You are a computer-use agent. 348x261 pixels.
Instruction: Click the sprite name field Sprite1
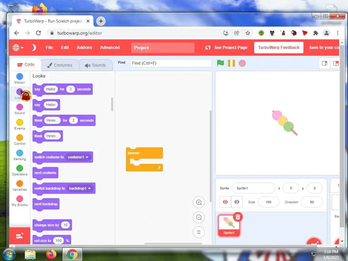(x=253, y=188)
